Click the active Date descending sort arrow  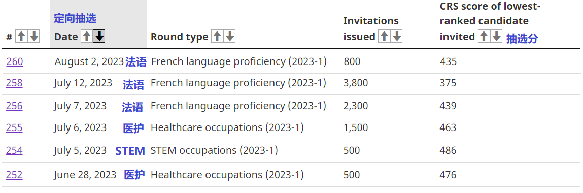99,36
